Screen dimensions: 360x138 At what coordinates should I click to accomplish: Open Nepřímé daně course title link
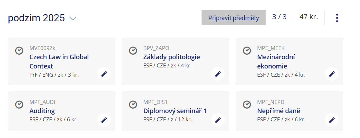point(279,111)
